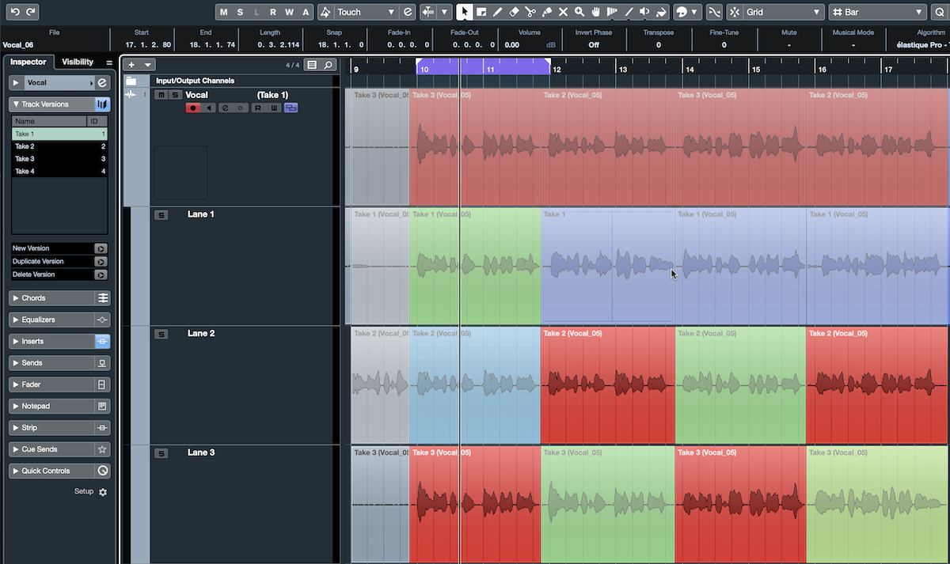This screenshot has width=950, height=564.
Task: Open Inspector Setup gear
Action: [102, 492]
